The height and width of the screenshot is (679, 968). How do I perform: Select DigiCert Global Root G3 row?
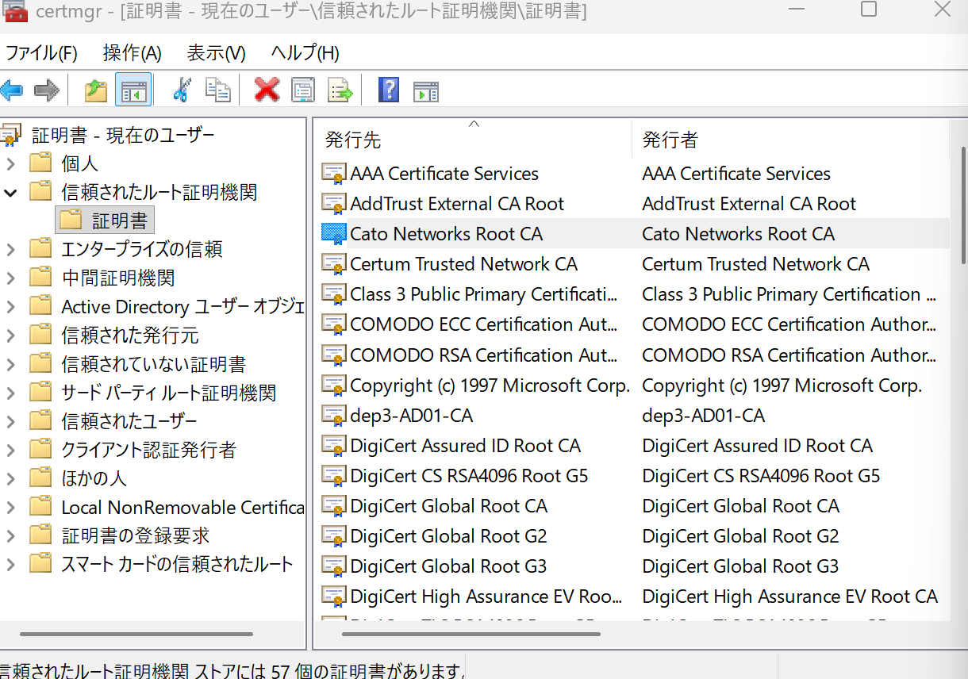(x=635, y=566)
